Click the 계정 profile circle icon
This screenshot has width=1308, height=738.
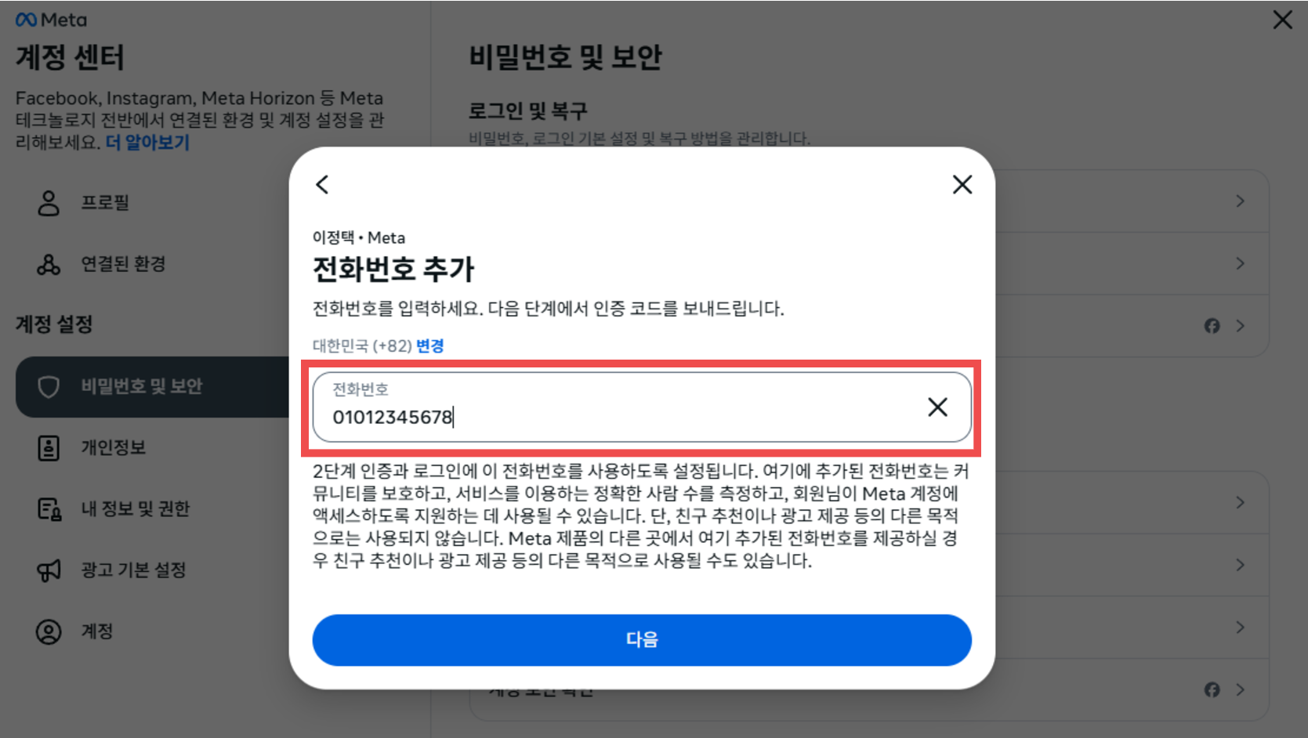49,631
